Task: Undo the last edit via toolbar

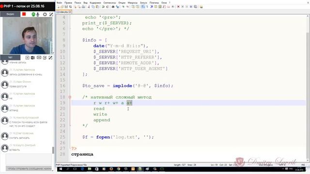Action: coord(103,7)
